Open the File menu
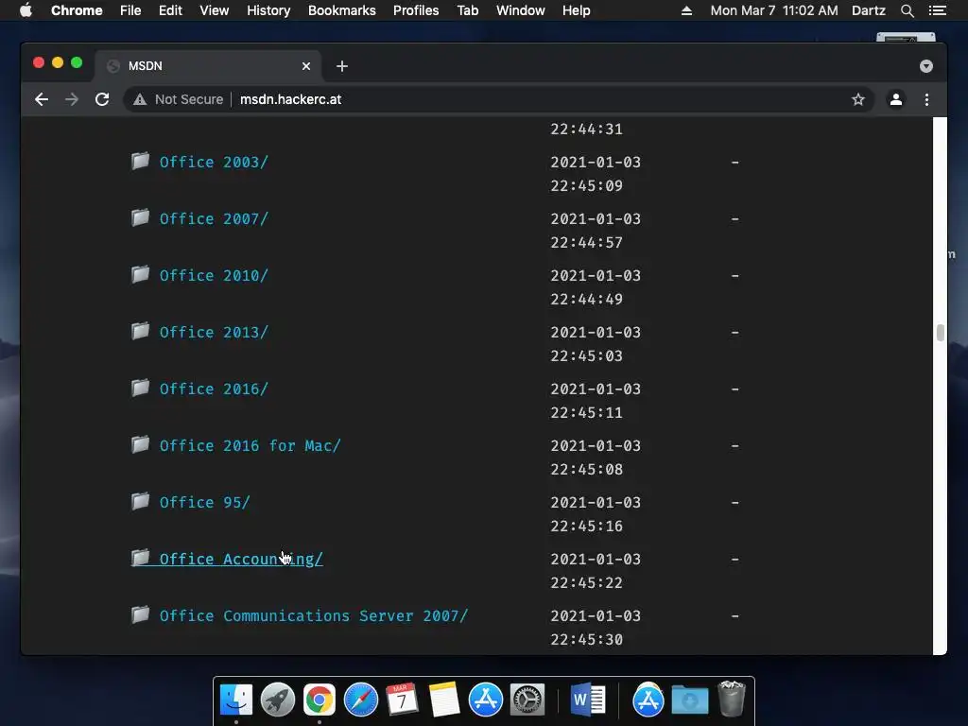This screenshot has width=968, height=726. point(130,10)
